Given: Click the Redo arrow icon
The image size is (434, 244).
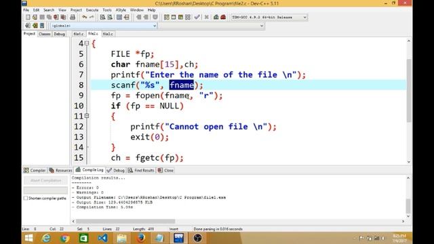Looking at the screenshot, I should 92,17.
